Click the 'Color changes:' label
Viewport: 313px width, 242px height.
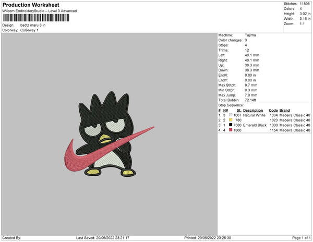pos(230,40)
